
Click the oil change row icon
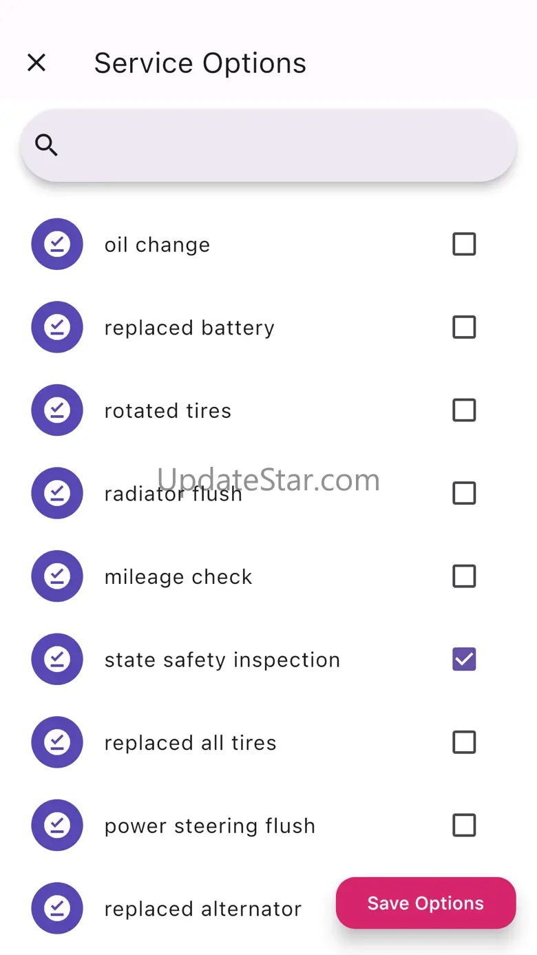tap(57, 244)
